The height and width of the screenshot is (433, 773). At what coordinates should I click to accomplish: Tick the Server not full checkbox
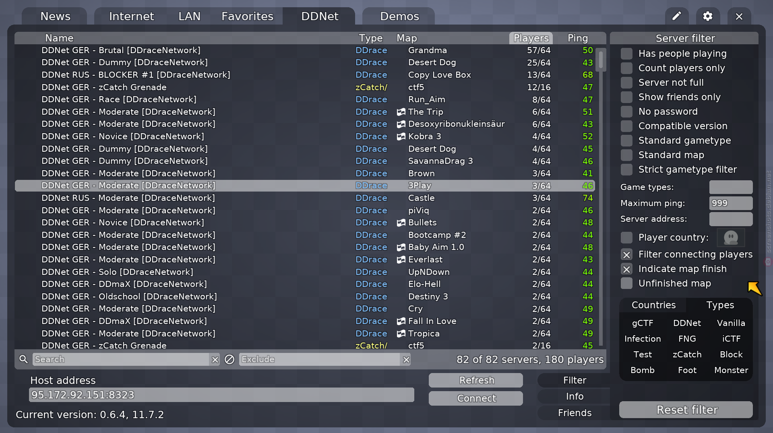(626, 82)
